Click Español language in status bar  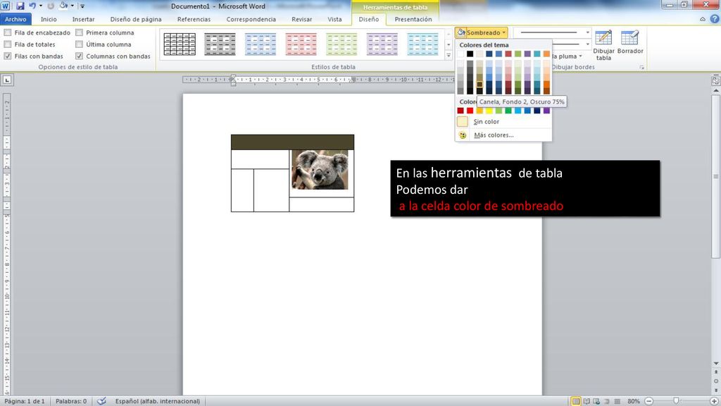click(x=157, y=401)
